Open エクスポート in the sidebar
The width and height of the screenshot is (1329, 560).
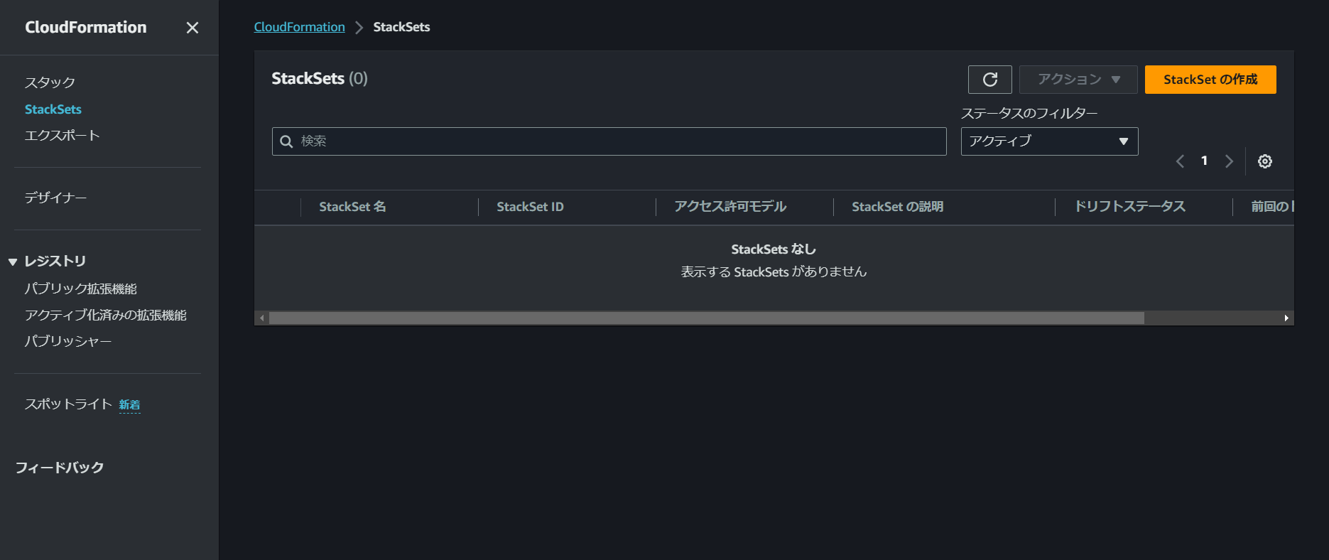coord(62,136)
